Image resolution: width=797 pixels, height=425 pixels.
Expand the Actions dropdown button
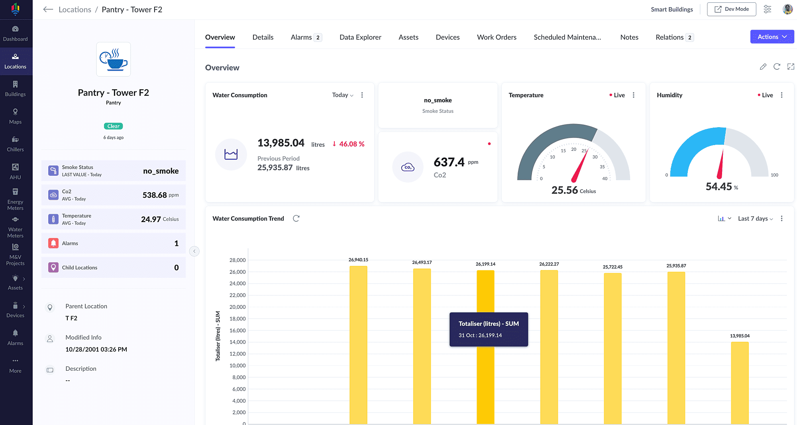772,37
